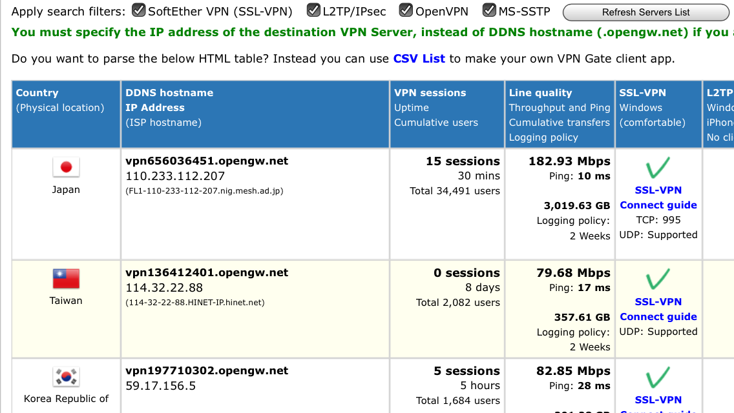Click the Line quality column header
This screenshot has width=734, height=413.
pos(540,93)
